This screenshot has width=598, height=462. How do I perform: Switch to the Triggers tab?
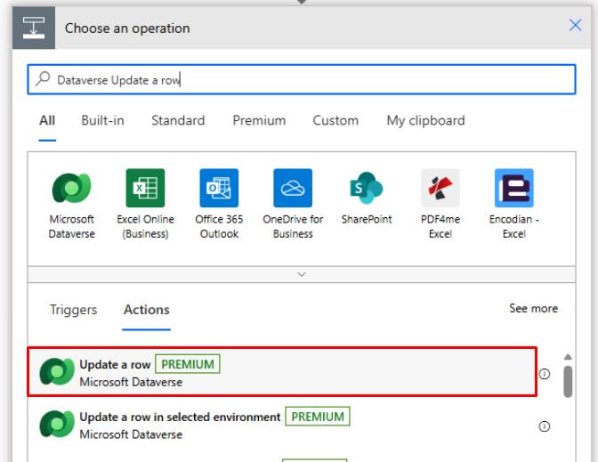(74, 310)
